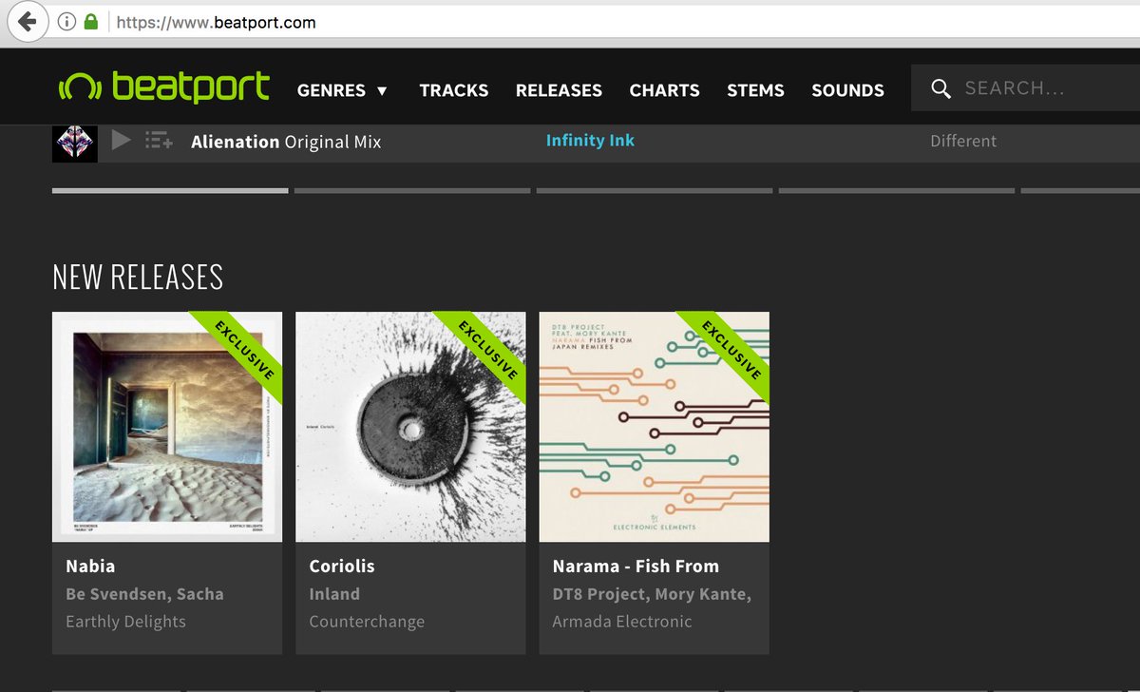Click the Exclusive ribbon on Narama cover
The height and width of the screenshot is (692, 1140).
(731, 350)
